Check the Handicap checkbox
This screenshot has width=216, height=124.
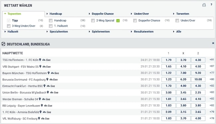click(x=51, y=21)
